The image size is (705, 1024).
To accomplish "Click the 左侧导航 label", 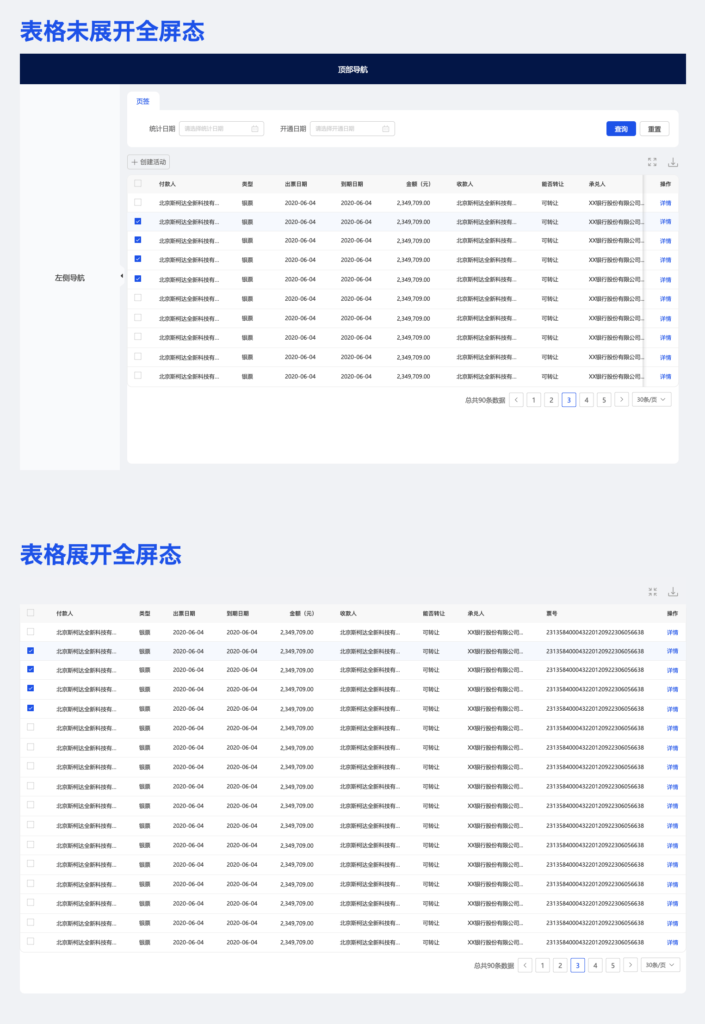I will point(70,278).
